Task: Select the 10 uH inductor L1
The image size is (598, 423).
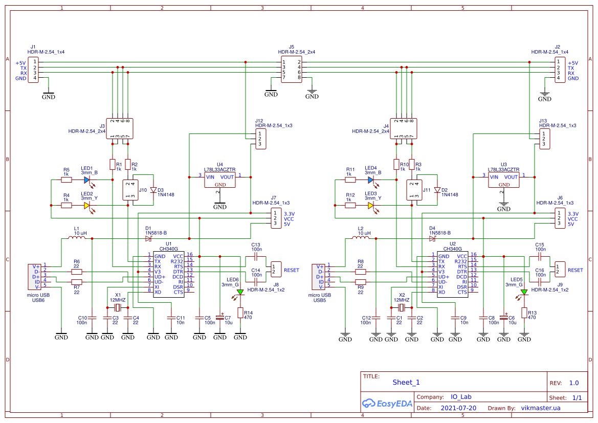Action: (75, 237)
